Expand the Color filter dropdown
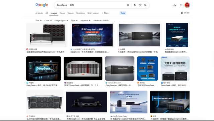Image resolution: width=214 pixels, height=121 pixels. coord(48,21)
